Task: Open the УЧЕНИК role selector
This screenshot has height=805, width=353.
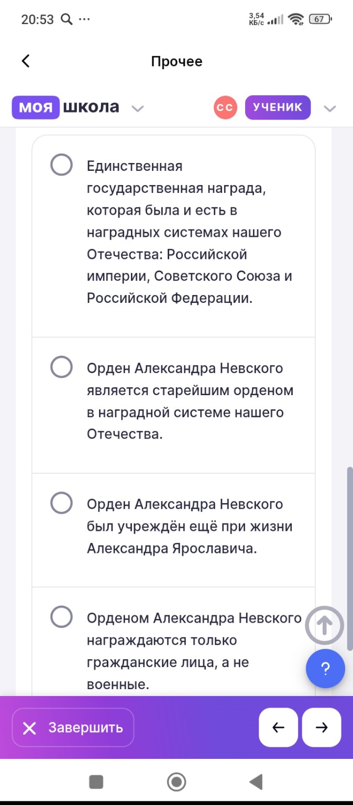Action: pyautogui.click(x=278, y=107)
